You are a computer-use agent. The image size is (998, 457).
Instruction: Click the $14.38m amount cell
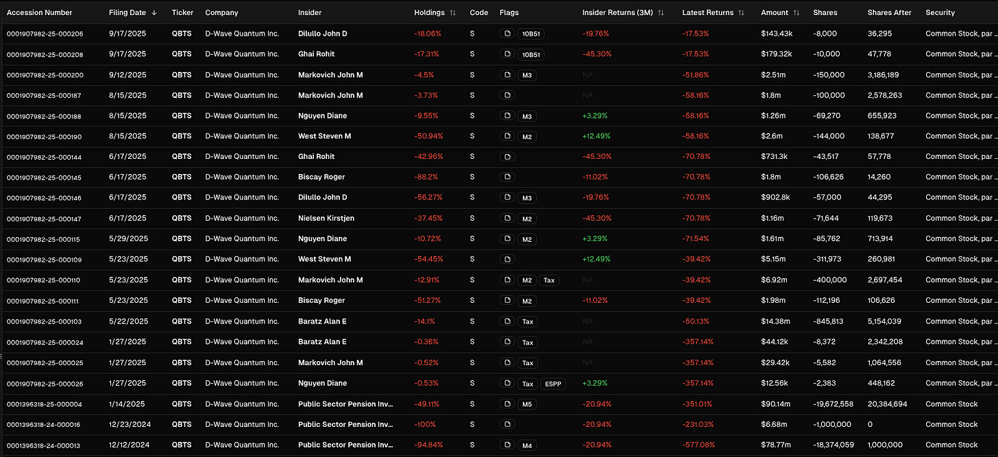pyautogui.click(x=777, y=321)
